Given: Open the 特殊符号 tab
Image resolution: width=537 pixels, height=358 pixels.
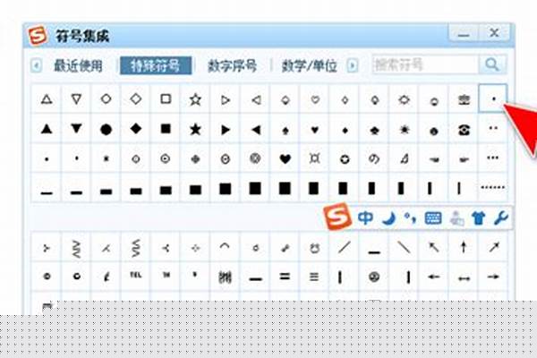Looking at the screenshot, I should pyautogui.click(x=156, y=65).
